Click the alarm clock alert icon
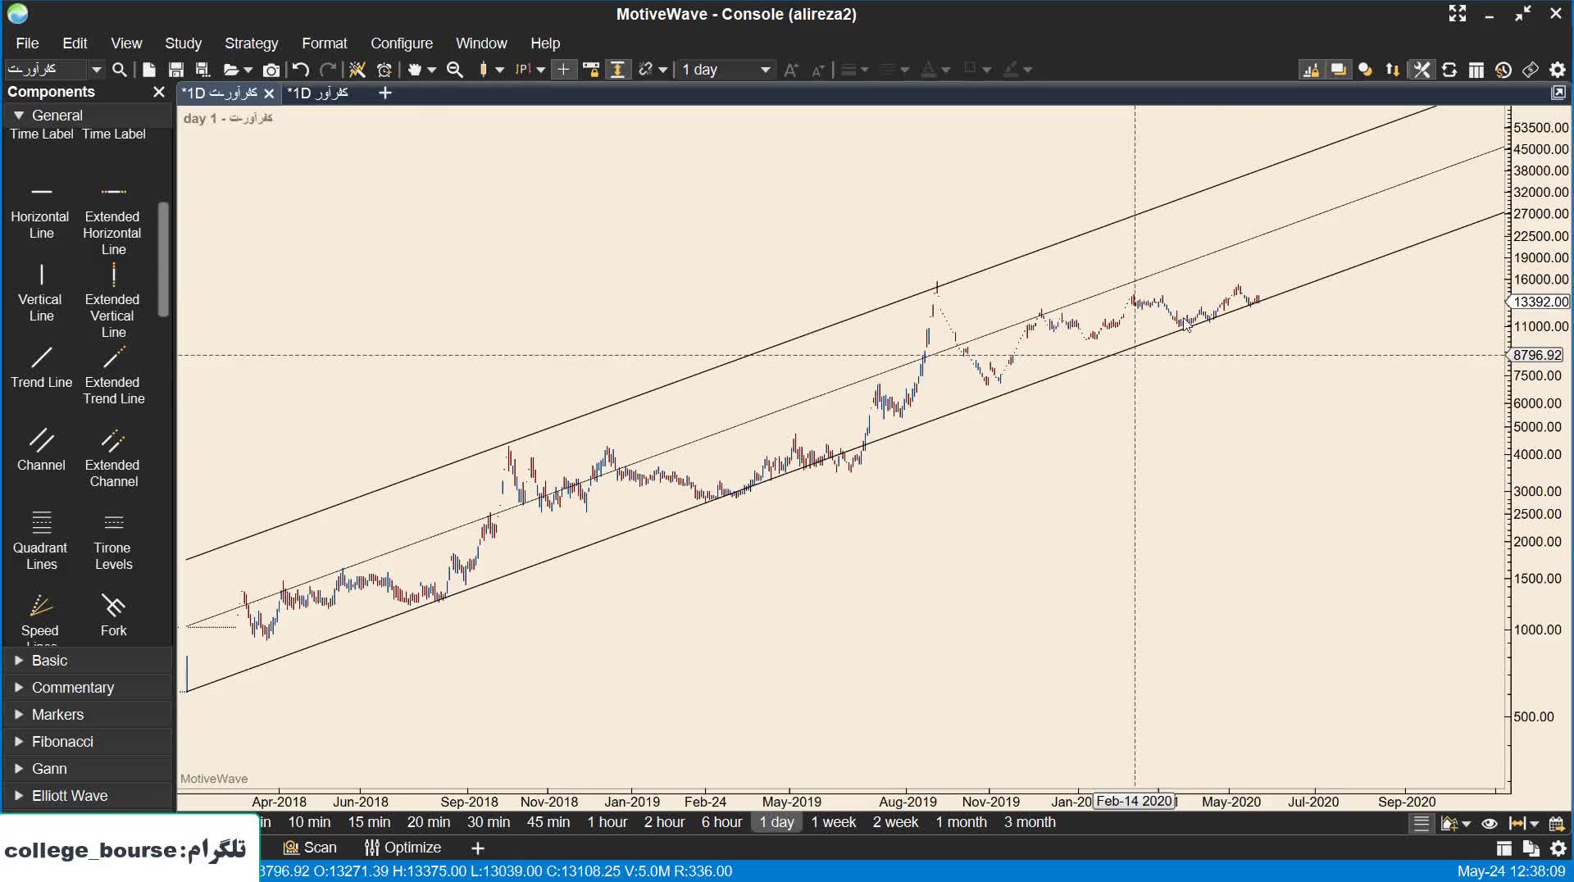Screen dimensions: 1574x882 tap(384, 70)
